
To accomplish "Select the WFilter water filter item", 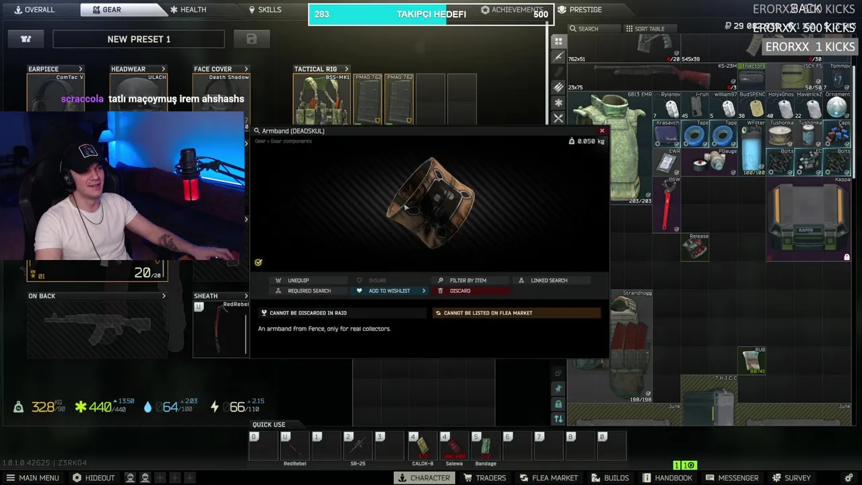I will coord(752,148).
